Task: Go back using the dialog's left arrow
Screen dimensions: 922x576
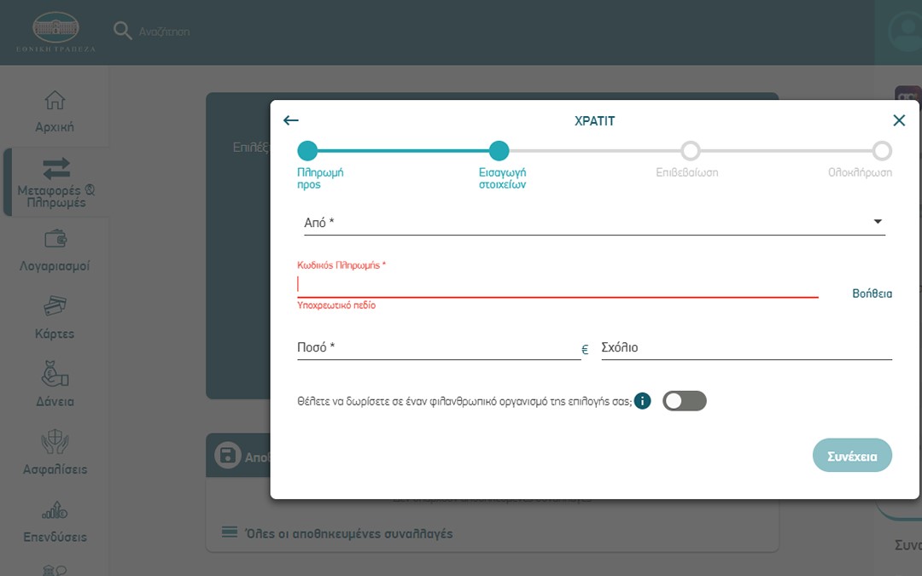Action: click(x=291, y=121)
